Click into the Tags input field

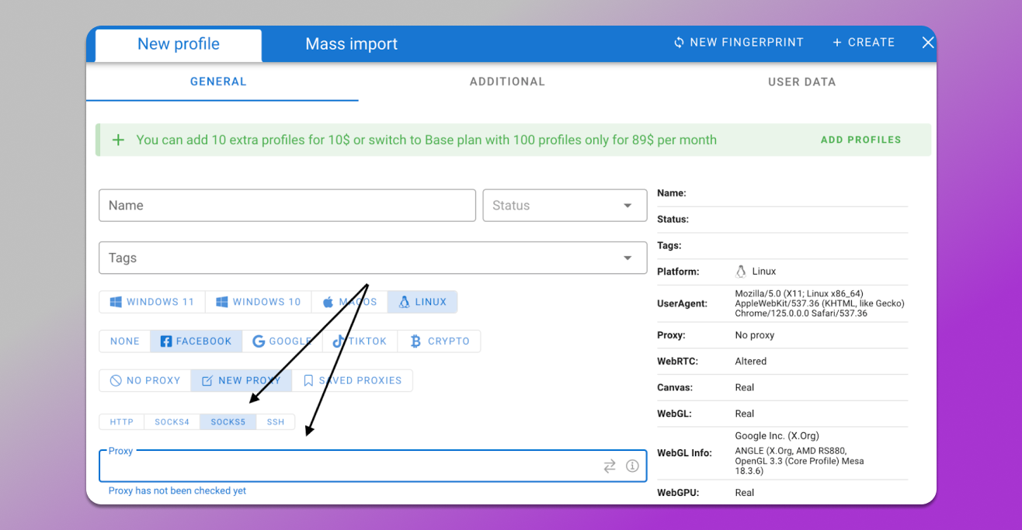(x=373, y=258)
